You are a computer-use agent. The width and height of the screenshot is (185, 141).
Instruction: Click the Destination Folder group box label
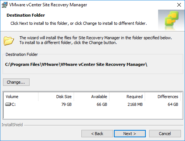point(22,54)
